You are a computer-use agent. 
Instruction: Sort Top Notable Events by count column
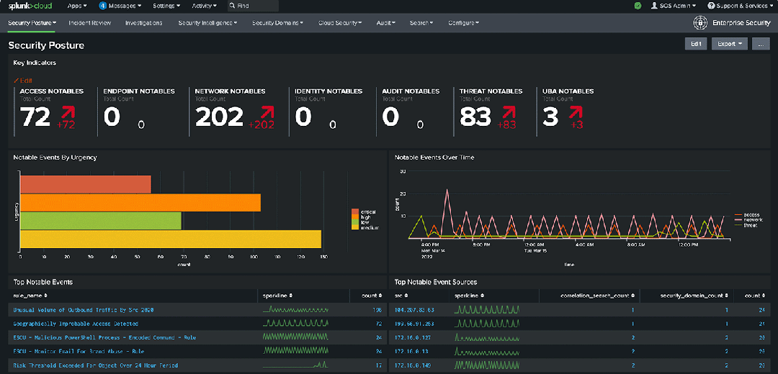pyautogui.click(x=372, y=295)
